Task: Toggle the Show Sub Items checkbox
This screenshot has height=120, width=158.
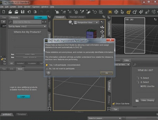Action: pos(113,104)
